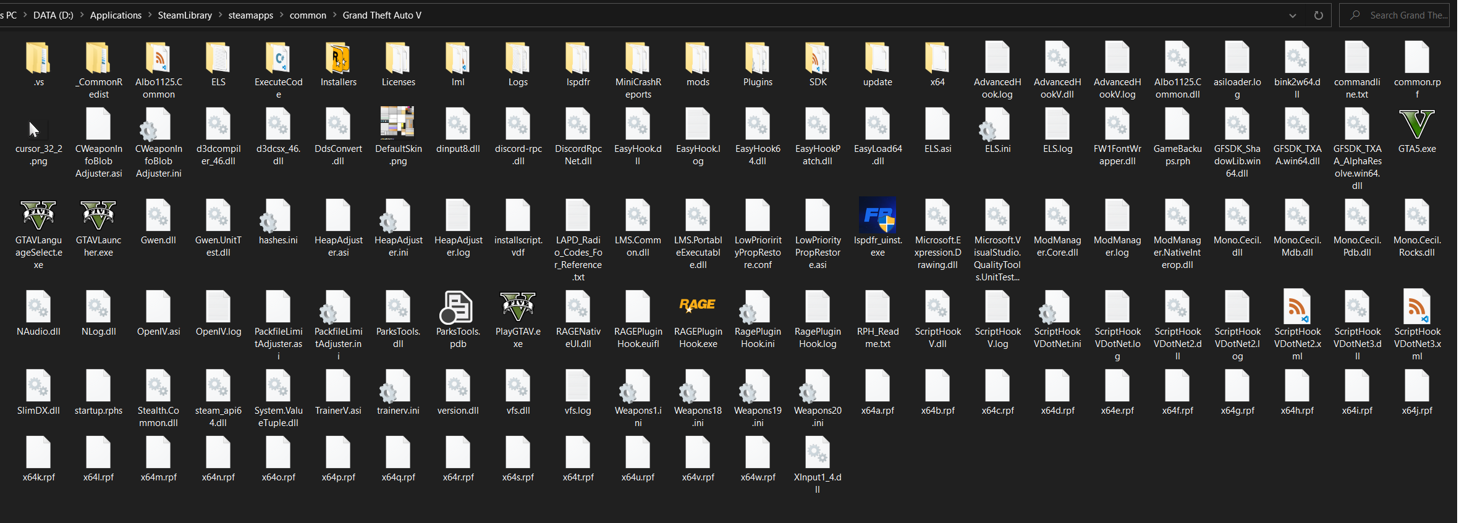The image size is (1459, 523).
Task: Expand the chevron after DATA (D:)
Action: point(82,15)
